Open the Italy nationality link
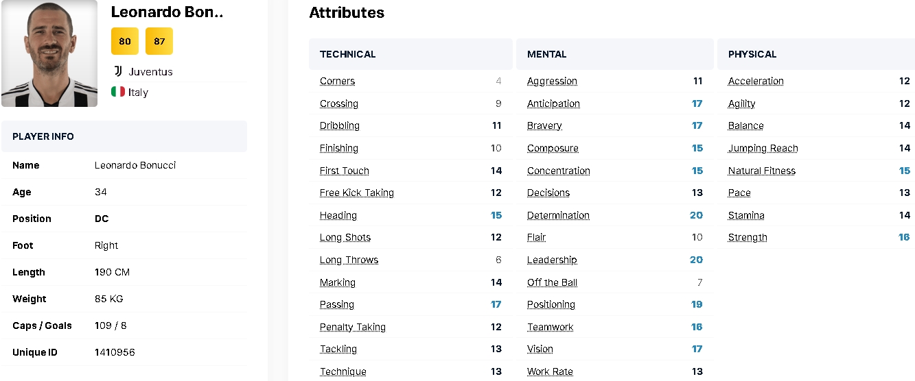 coord(138,92)
